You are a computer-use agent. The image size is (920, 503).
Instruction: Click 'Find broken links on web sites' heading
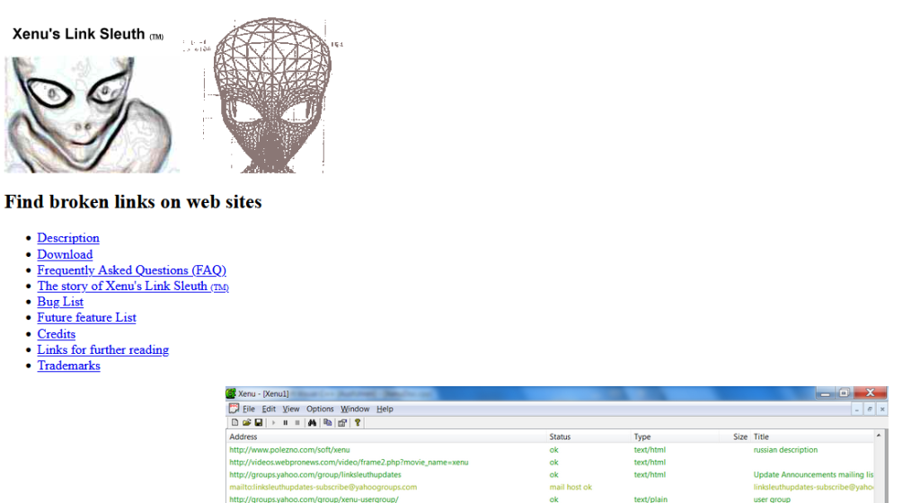point(133,202)
